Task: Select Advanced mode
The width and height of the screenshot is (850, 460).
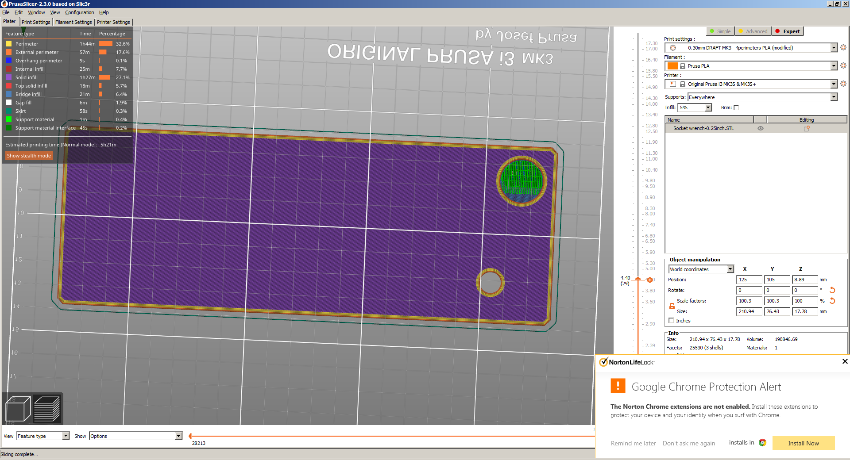Action: [753, 31]
